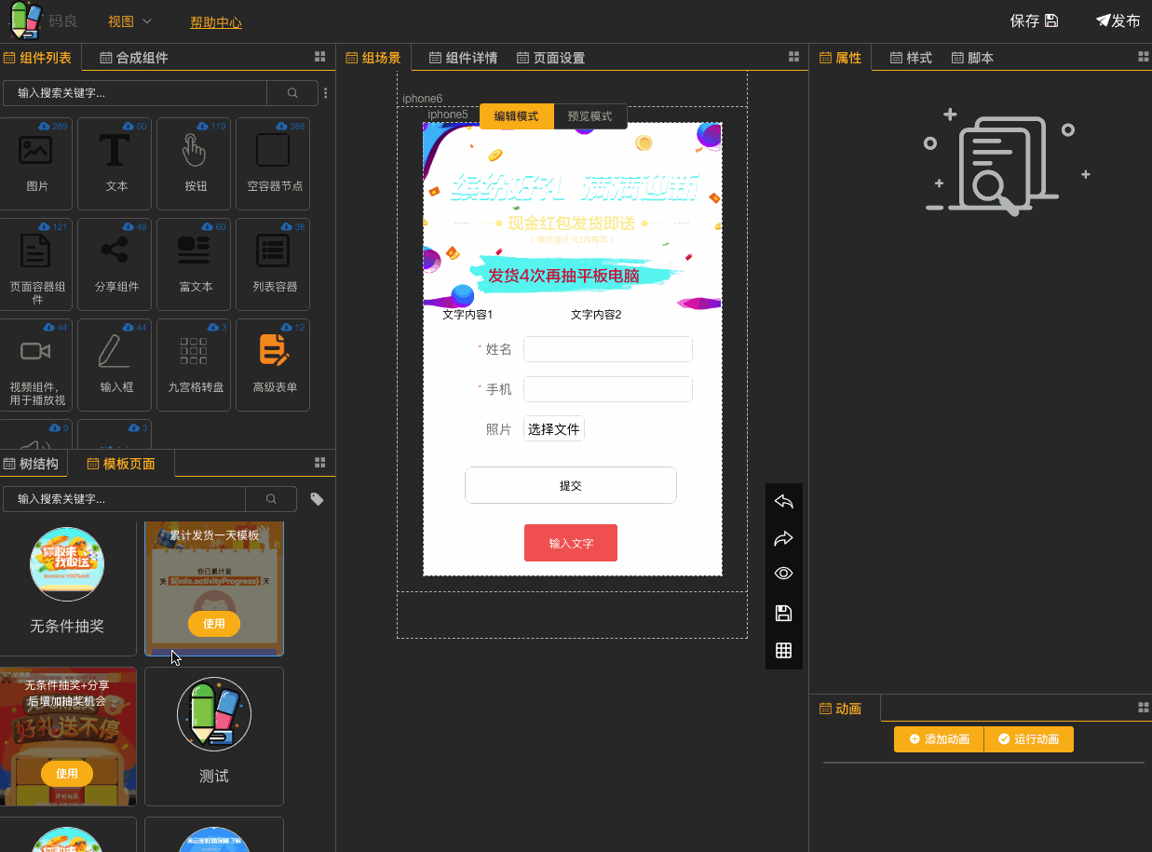Screen dimensions: 1152x852
Task: Use the 累计发货一天模板 template
Action: point(214,624)
